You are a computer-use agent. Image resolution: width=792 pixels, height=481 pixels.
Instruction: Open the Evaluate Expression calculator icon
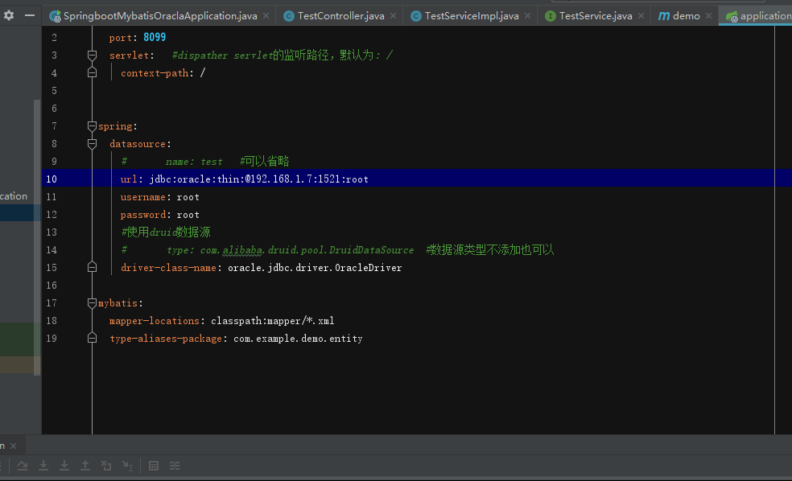[x=153, y=466]
